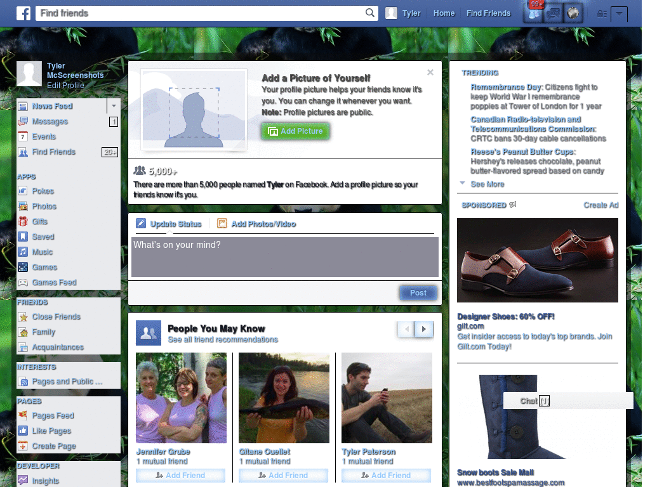Screen dimensions: 650x487
Task: Add Tyler Paterson as a friend
Action: click(x=386, y=476)
